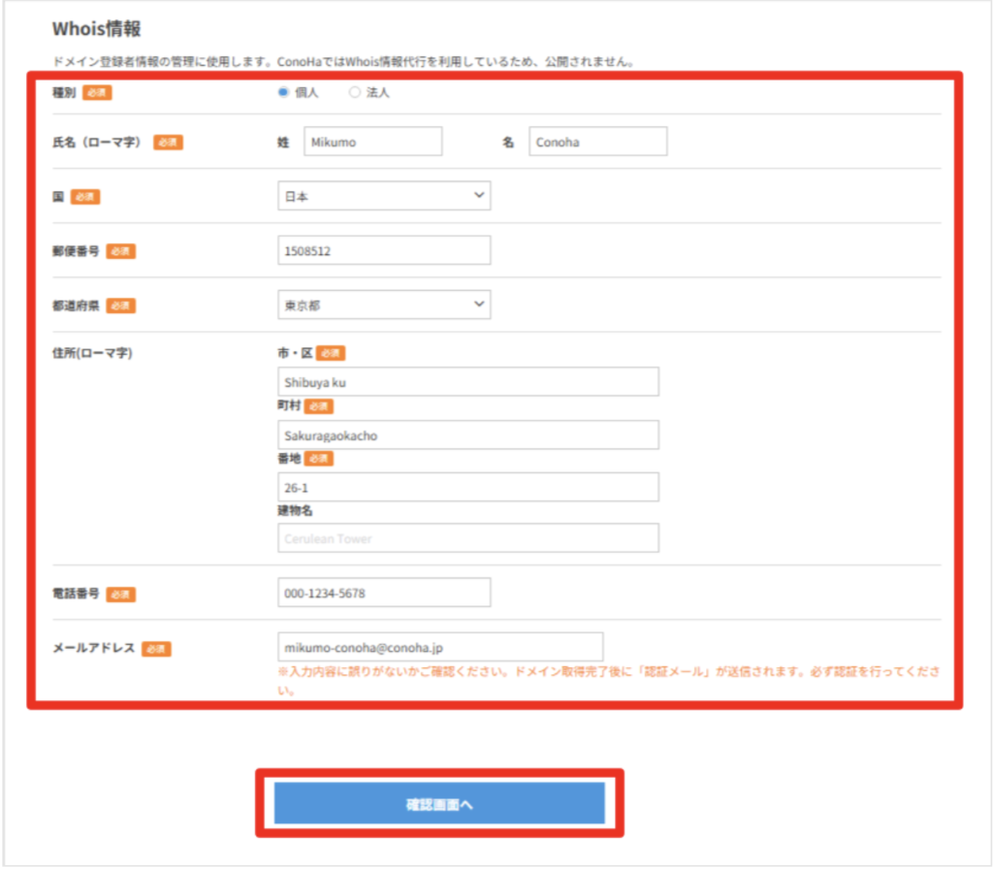Click the 必須 badge beside 種別
The height and width of the screenshot is (869, 993).
(97, 93)
